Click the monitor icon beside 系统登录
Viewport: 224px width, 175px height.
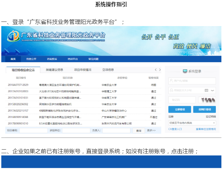tap(185, 71)
